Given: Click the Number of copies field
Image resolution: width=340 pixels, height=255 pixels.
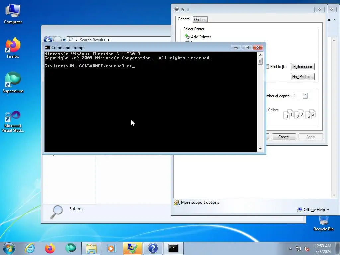Looking at the screenshot, I should coord(297,96).
